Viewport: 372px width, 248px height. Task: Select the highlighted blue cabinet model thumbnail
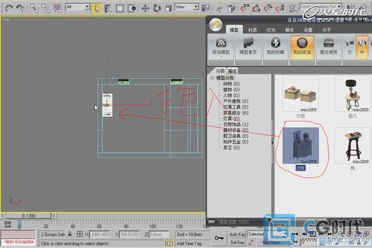(301, 146)
